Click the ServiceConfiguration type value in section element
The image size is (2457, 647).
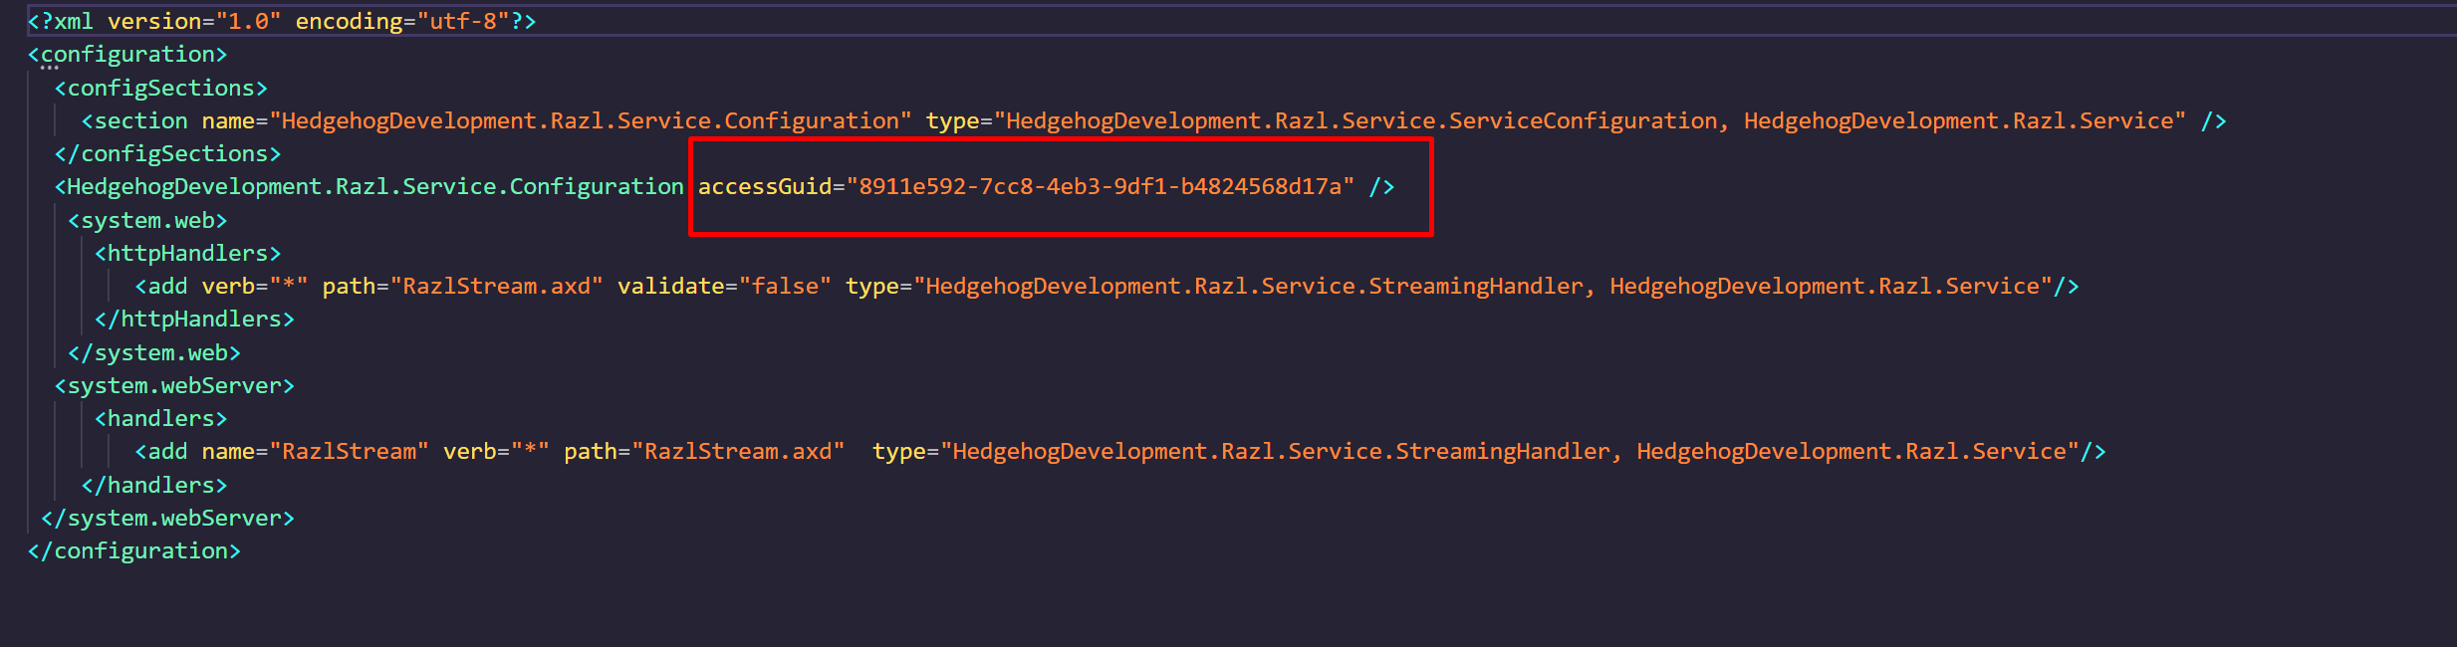point(1360,120)
